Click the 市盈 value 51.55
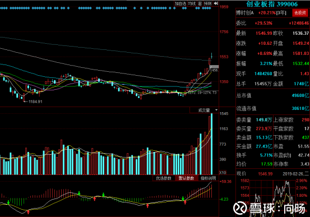Image resolution: width=310 pixels, height=217 pixels. [x=303, y=146]
